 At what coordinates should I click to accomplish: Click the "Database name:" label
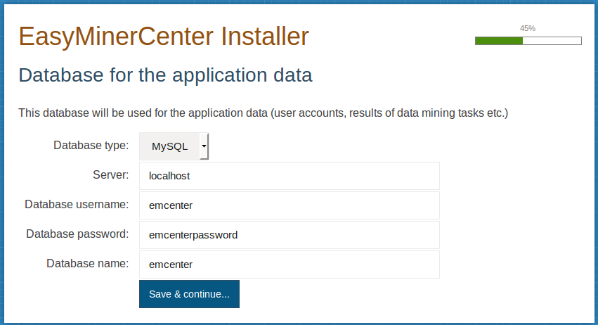[x=88, y=264]
